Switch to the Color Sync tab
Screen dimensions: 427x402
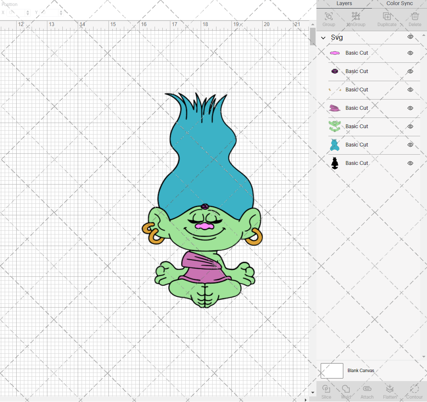400,3
